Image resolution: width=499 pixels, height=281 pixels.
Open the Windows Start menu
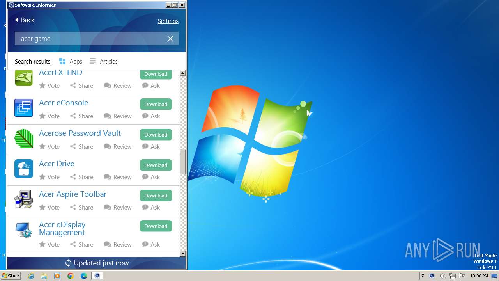[11, 276]
